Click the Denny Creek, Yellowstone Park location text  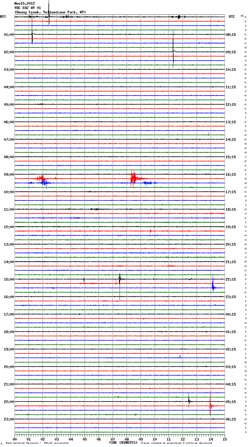pos(50,12)
